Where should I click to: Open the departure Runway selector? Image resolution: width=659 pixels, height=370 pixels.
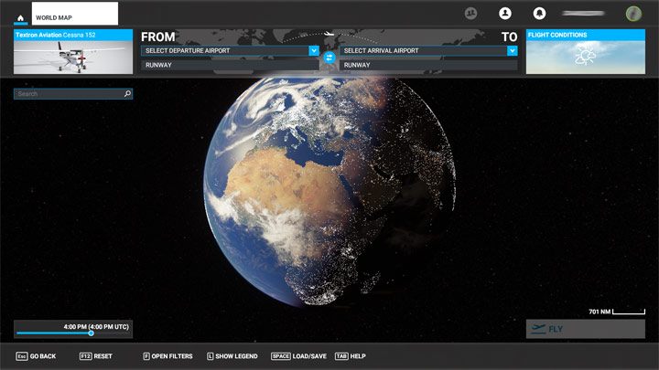tap(229, 66)
